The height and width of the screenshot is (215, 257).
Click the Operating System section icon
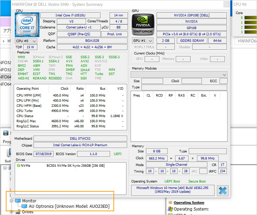tap(170, 202)
